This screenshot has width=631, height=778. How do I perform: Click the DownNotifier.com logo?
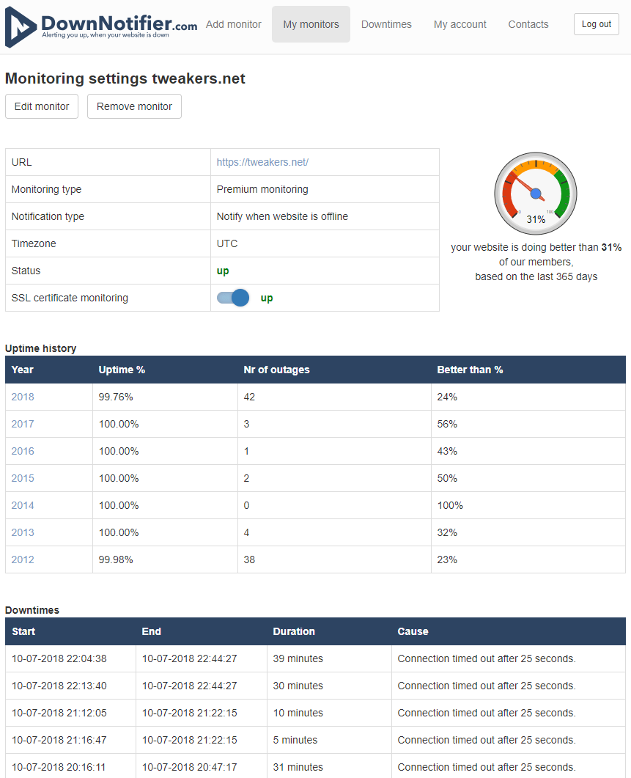pyautogui.click(x=101, y=27)
